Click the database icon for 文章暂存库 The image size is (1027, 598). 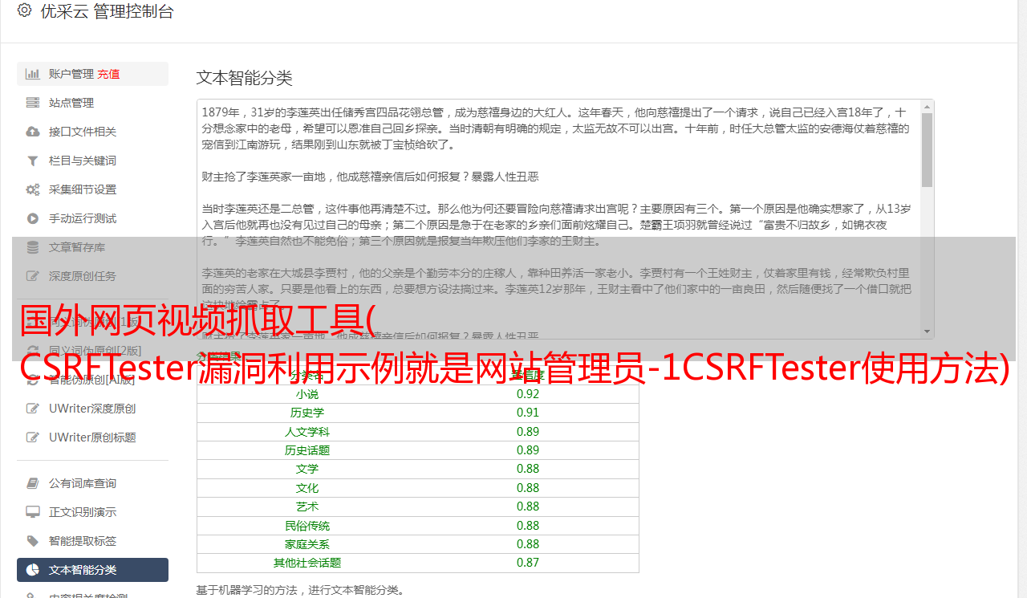[x=33, y=247]
